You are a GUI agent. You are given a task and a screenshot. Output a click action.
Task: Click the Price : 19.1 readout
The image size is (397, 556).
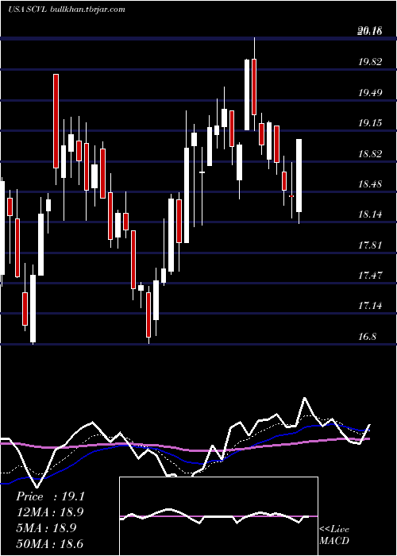click(50, 496)
